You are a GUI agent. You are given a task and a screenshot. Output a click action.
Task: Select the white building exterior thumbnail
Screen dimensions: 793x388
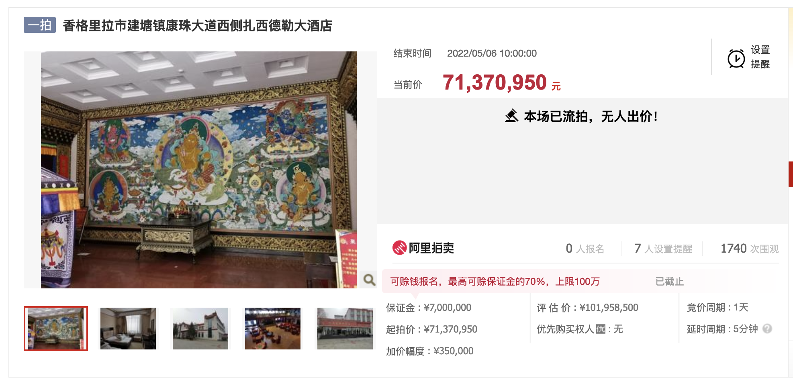pyautogui.click(x=200, y=329)
